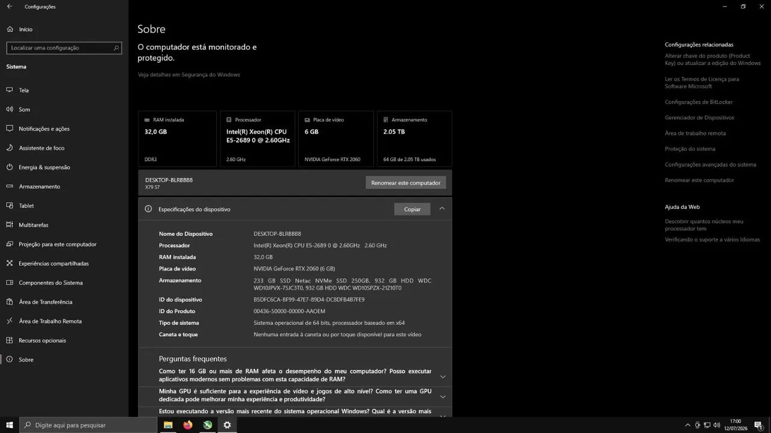Open Xbox app from taskbar
Image resolution: width=771 pixels, height=433 pixels.
click(x=207, y=425)
